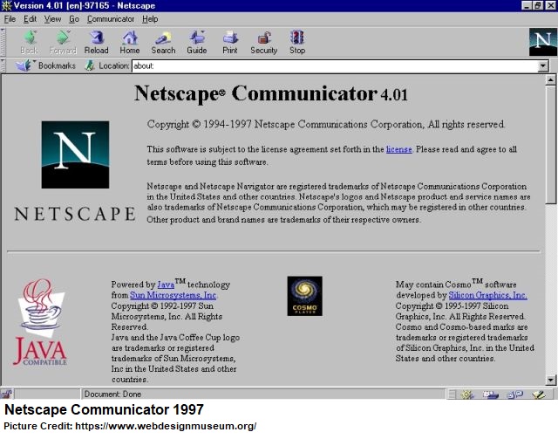Print the current page
The image size is (558, 439).
tap(229, 42)
